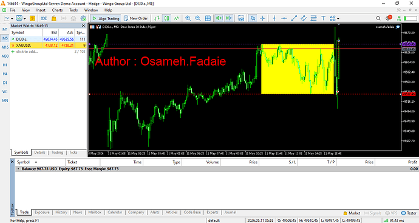Image resolution: width=419 pixels, height=223 pixels.
Task: Switch chart to bar chart type
Action: 157,18
